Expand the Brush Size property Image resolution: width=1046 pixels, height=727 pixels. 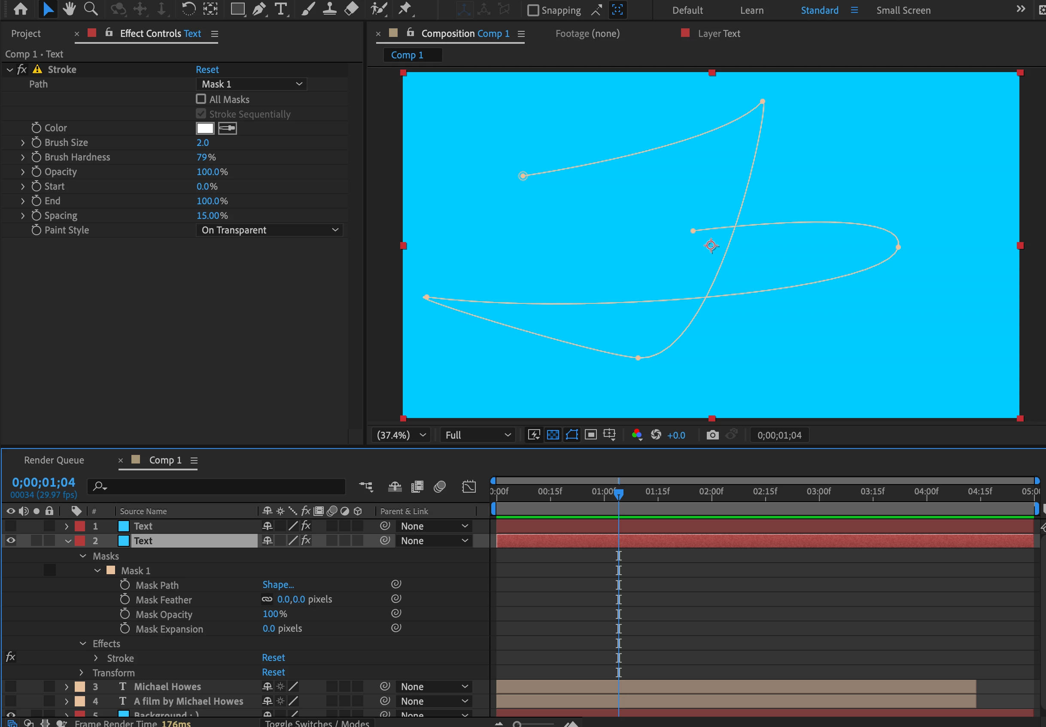tap(23, 143)
